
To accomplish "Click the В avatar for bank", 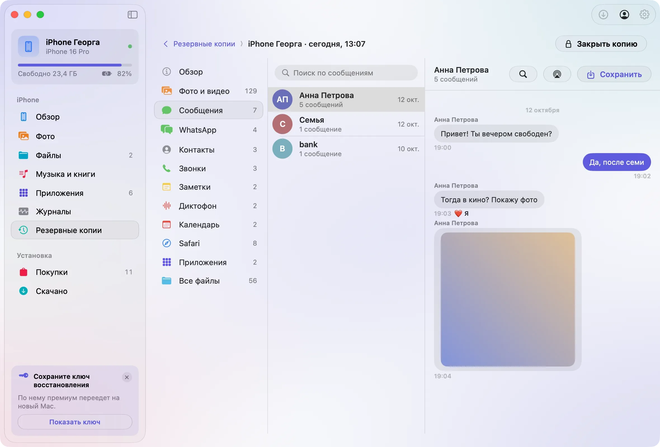I will click(282, 149).
